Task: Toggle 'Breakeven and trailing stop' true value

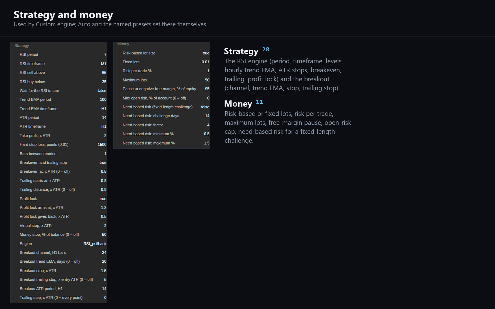Action: point(103,163)
